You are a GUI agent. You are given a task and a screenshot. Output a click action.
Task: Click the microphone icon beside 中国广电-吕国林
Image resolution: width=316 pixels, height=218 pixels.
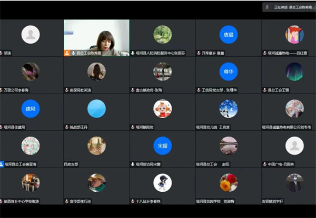coord(264,164)
